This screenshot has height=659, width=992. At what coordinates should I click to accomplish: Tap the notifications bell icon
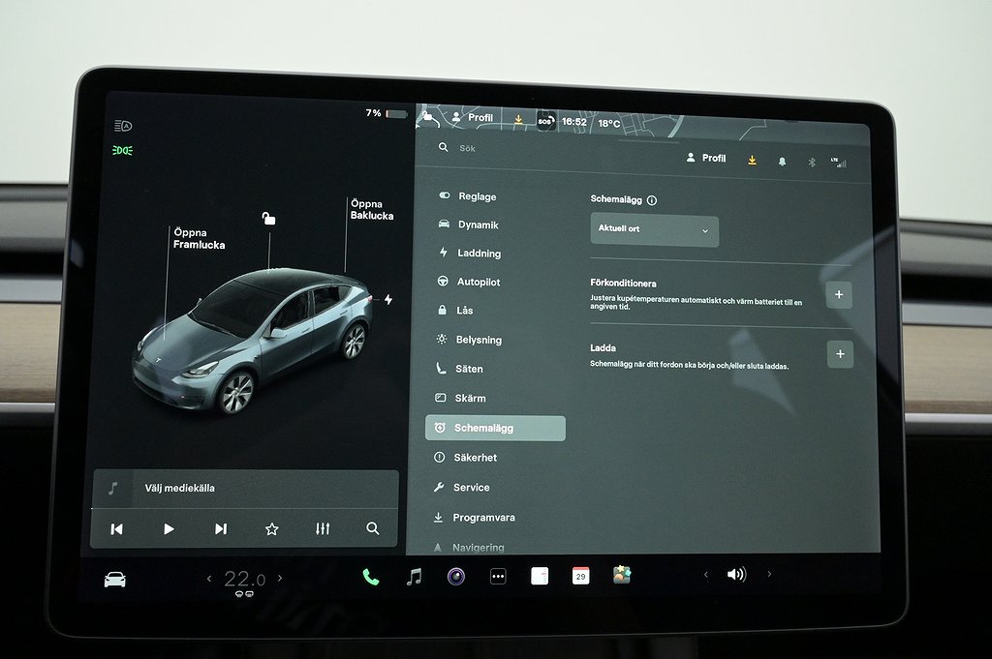782,162
